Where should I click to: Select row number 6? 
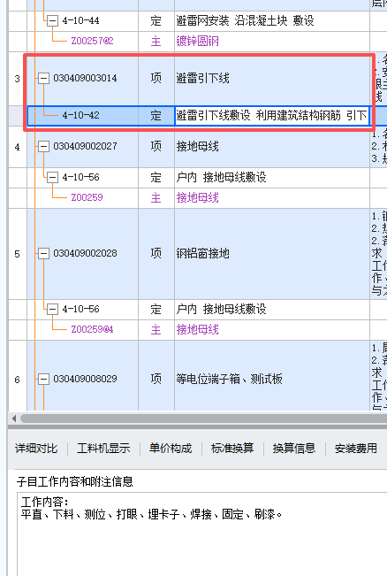click(18, 380)
